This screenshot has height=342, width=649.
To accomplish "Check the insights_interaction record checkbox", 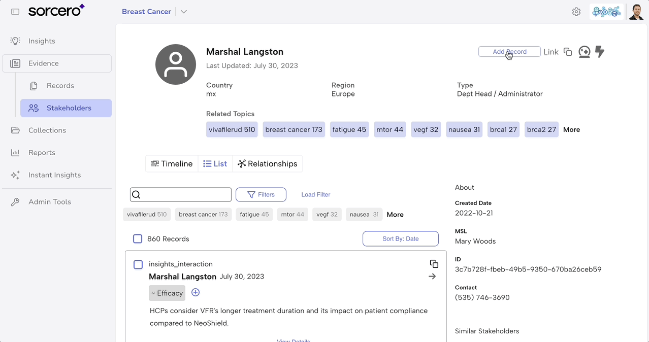I will pyautogui.click(x=138, y=264).
